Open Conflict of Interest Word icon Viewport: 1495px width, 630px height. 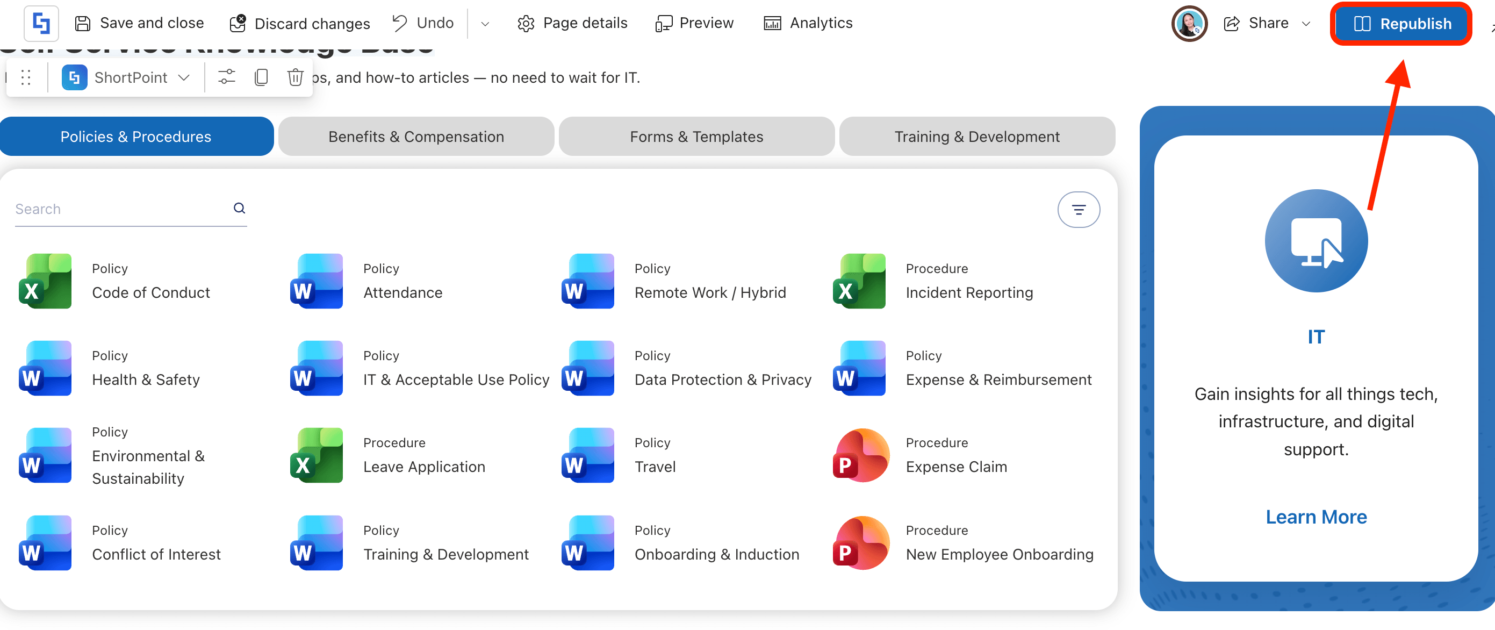(46, 543)
